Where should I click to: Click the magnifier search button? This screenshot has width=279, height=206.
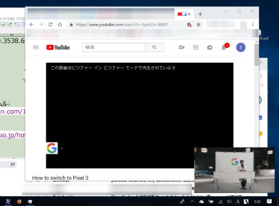(x=154, y=47)
